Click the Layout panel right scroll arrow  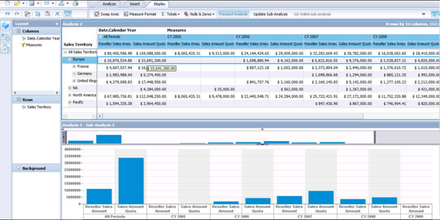(58, 93)
